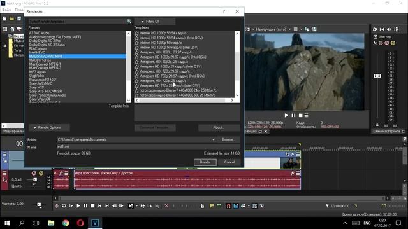Expand Render Options section
The width and height of the screenshot is (408, 229).
point(49,128)
